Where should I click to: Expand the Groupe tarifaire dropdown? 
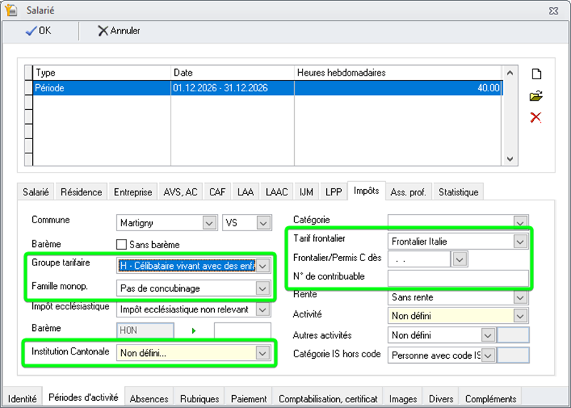coord(263,266)
